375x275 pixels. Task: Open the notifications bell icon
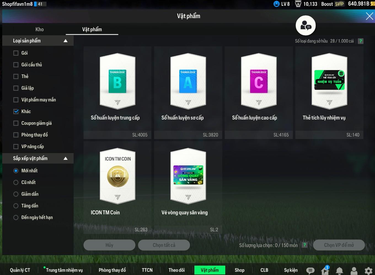pyautogui.click(x=339, y=271)
